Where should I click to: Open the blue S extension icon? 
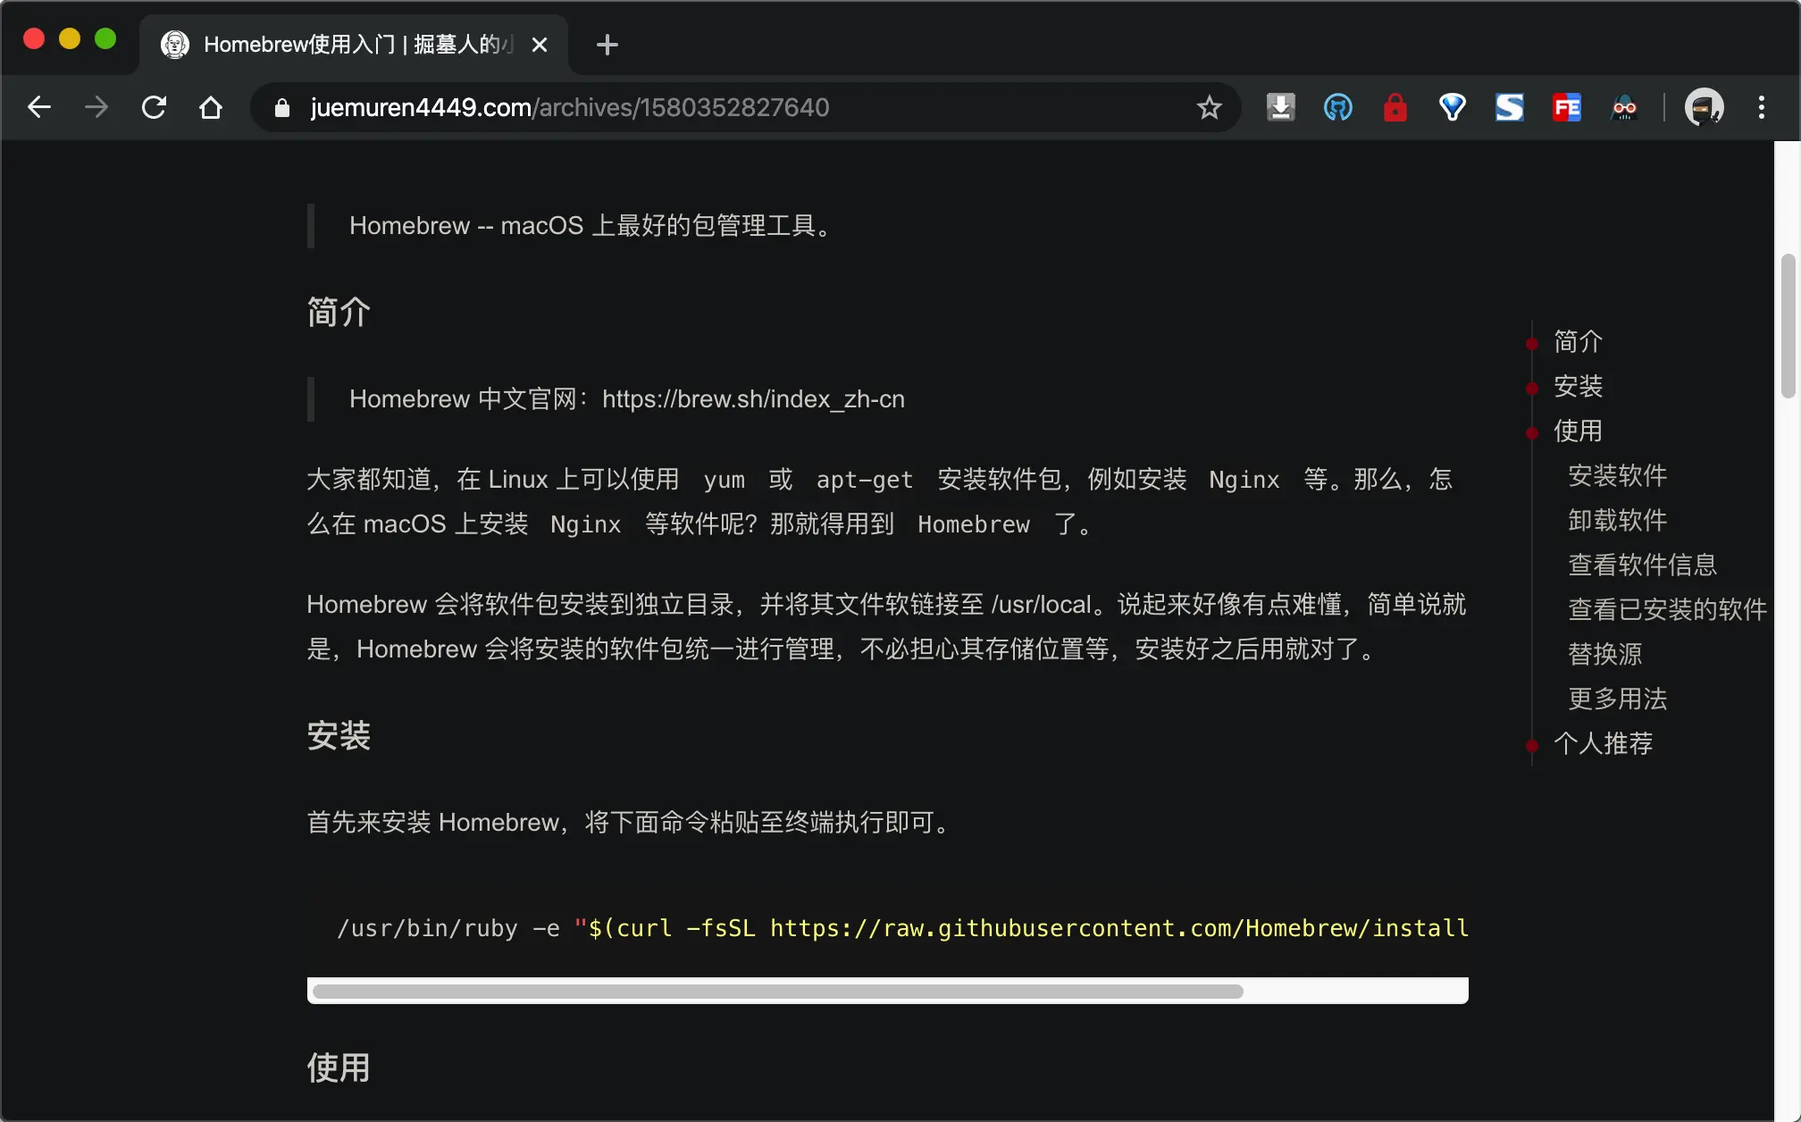[1509, 107]
